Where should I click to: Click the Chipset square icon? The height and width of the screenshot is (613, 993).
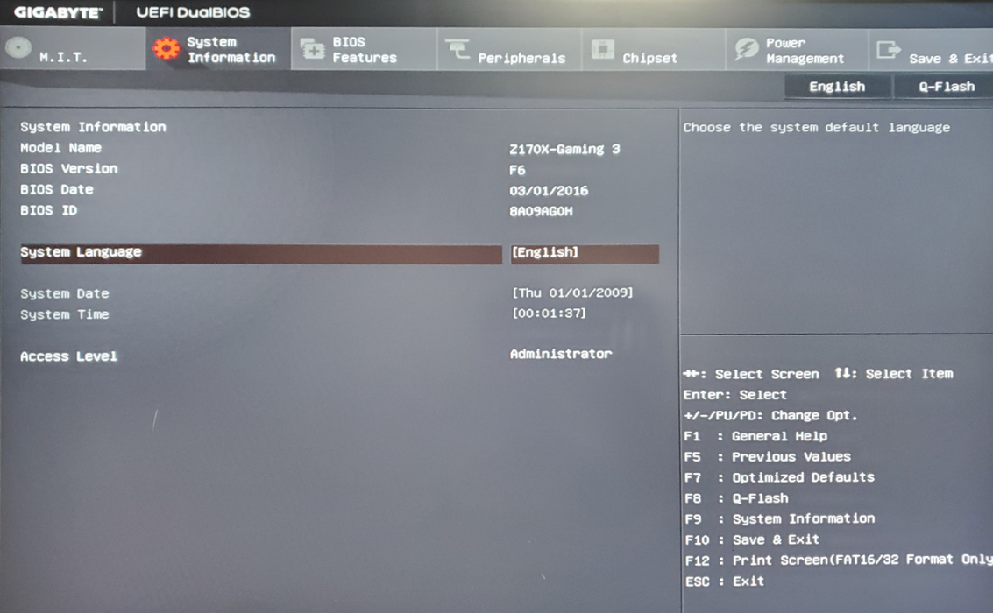(602, 49)
